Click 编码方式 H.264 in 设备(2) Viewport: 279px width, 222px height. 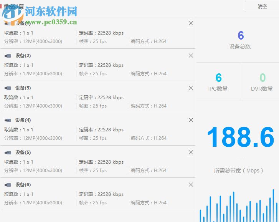coord(149,74)
